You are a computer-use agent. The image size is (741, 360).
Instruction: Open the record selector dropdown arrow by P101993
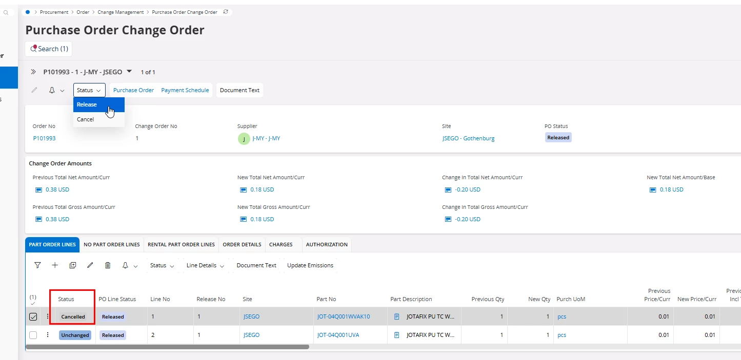coord(129,72)
